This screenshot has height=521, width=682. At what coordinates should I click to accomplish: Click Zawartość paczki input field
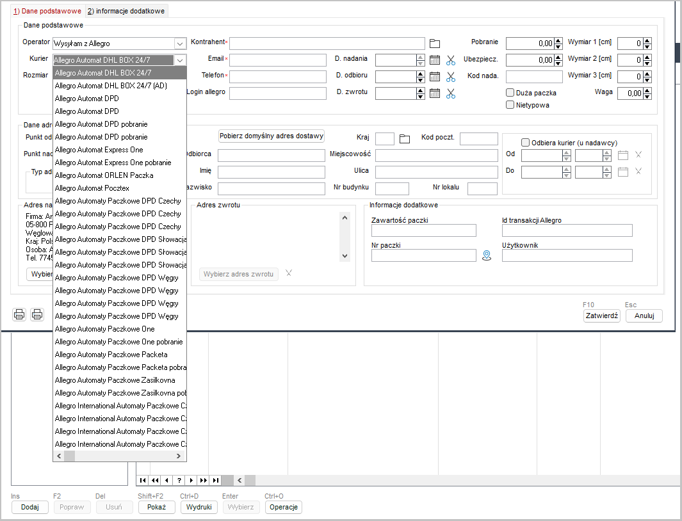[x=424, y=230]
